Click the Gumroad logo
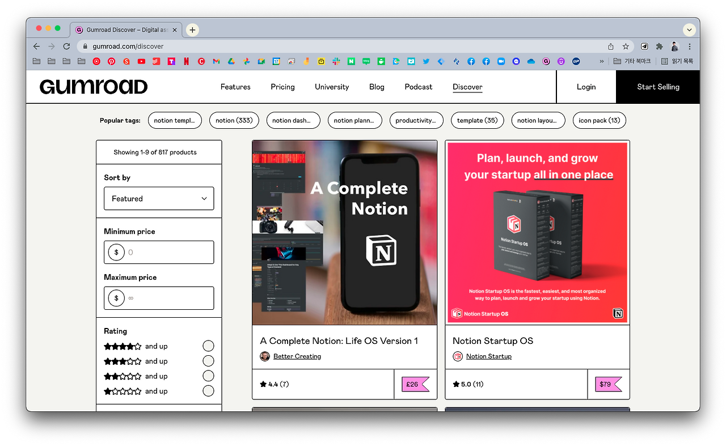The image size is (726, 446). (x=94, y=87)
